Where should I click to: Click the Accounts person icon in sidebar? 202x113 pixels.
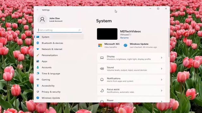38,67
